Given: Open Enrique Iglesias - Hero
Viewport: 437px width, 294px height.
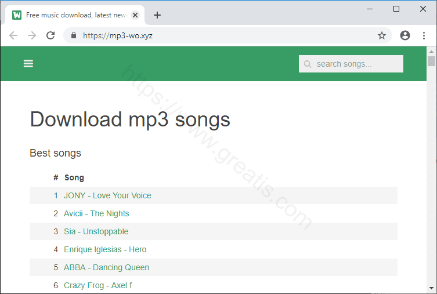Looking at the screenshot, I should (105, 249).
